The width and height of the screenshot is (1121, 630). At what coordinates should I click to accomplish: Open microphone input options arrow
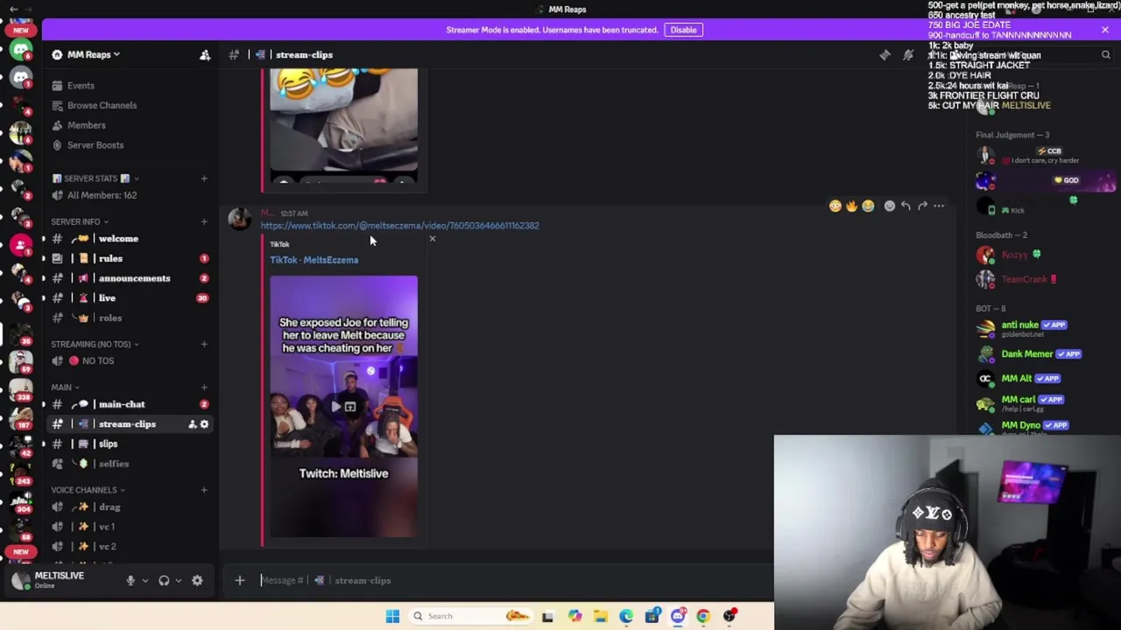click(x=145, y=580)
